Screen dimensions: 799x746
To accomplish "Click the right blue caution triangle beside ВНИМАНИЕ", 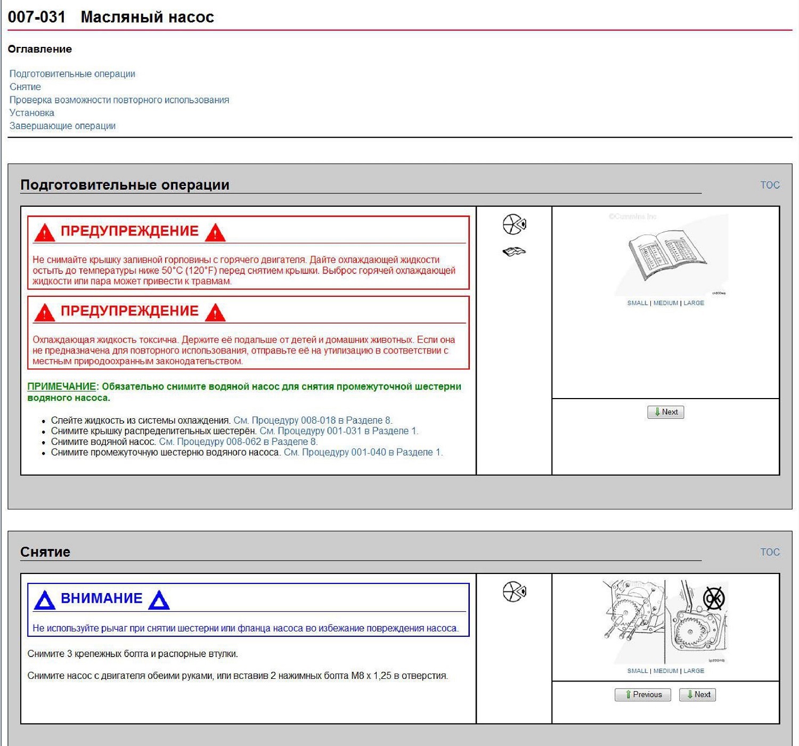I will coord(159,601).
